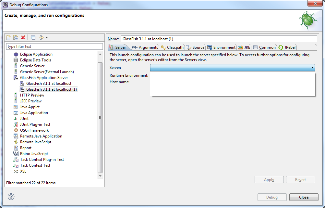This screenshot has height=208, width=325.
Task: Close the Debug Configurations window
Action: (315, 3)
